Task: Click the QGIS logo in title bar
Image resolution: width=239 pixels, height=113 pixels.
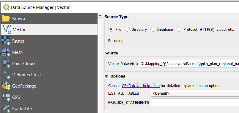Action: point(6,7)
